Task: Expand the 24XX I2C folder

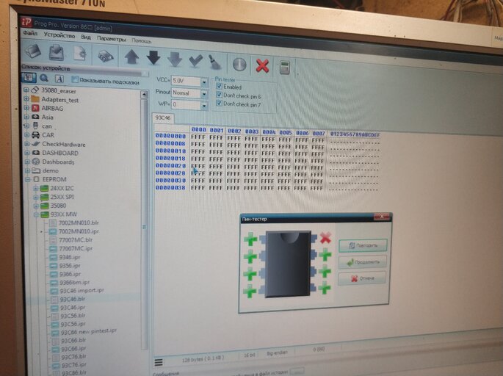Action: point(36,188)
